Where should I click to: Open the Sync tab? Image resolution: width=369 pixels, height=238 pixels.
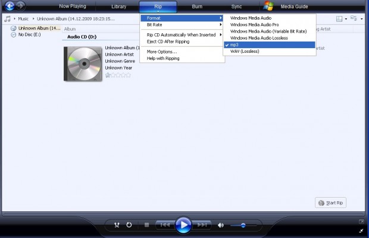pos(236,7)
